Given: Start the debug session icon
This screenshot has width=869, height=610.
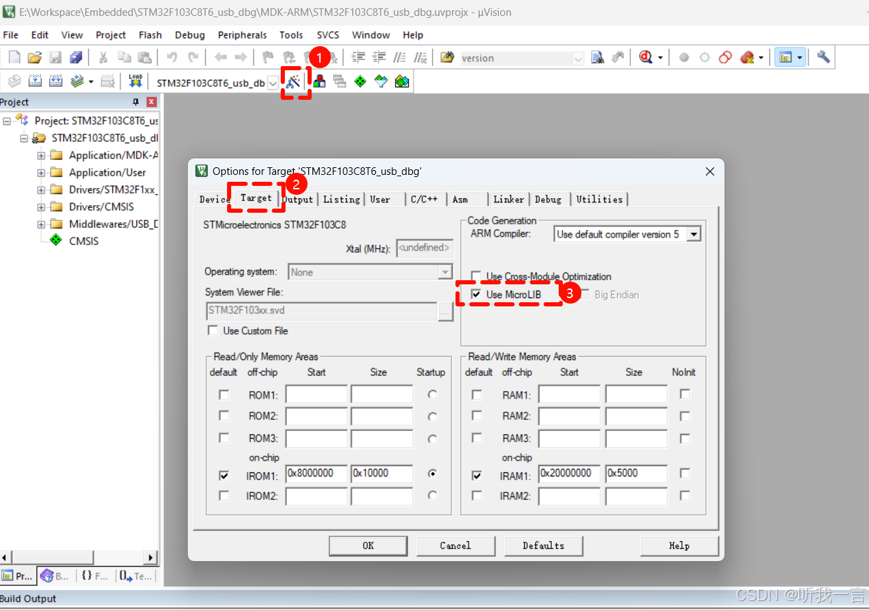Looking at the screenshot, I should tap(645, 58).
